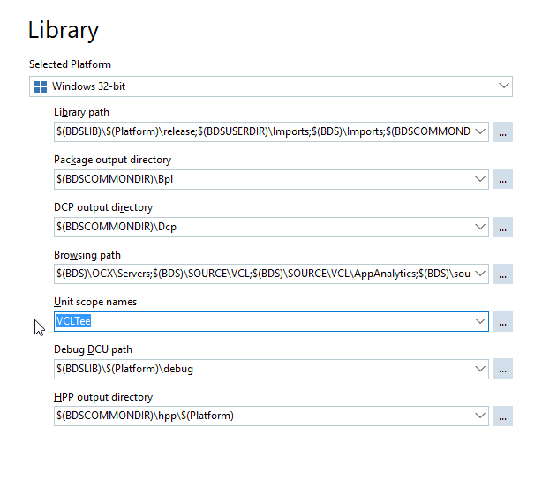This screenshot has height=480, width=542.
Task: Click inside the Unit scope names field
Action: [264, 321]
